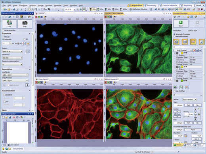
Task: Start the process with the green Start button
Action: pyautogui.click(x=181, y=23)
